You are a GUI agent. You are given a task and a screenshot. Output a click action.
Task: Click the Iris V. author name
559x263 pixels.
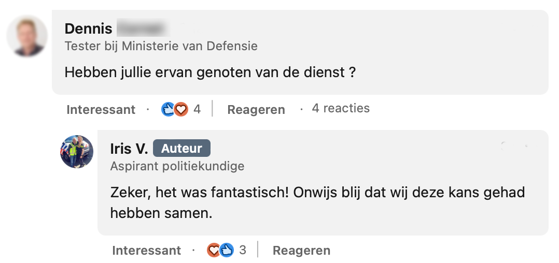tap(129, 149)
